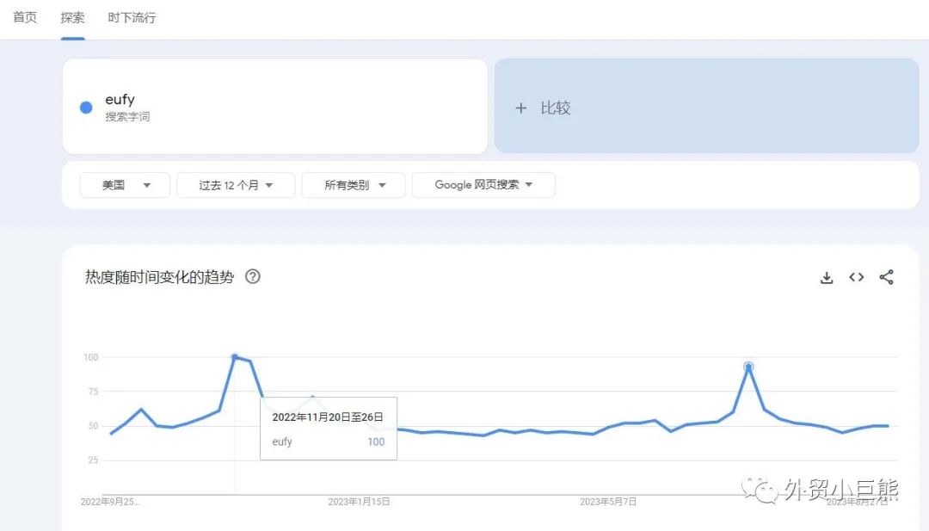Click the 比较 box to add a term
The image size is (929, 531).
(x=707, y=107)
